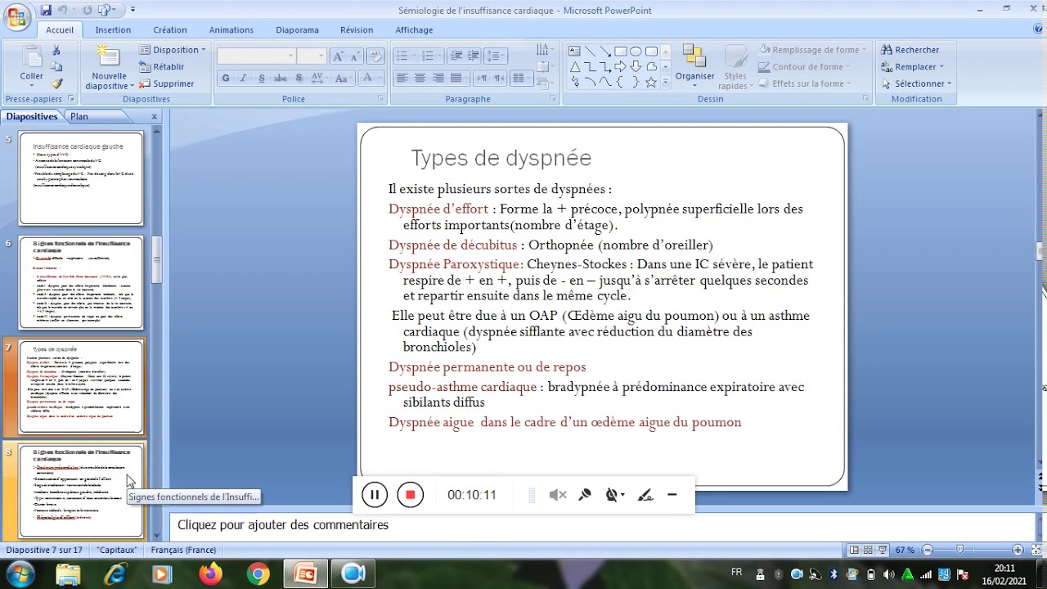Open the Animations ribbon tab
Viewport: 1047px width, 589px height.
[x=231, y=30]
